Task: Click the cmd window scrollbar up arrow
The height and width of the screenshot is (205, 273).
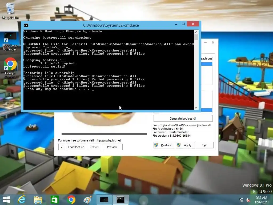Action: pos(196,32)
